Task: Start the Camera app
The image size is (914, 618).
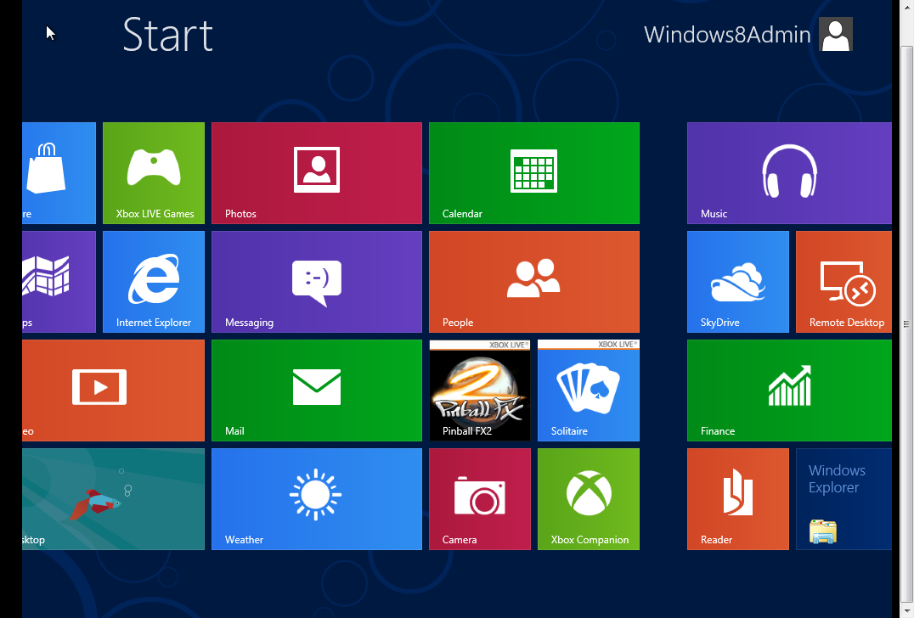Action: pyautogui.click(x=479, y=499)
